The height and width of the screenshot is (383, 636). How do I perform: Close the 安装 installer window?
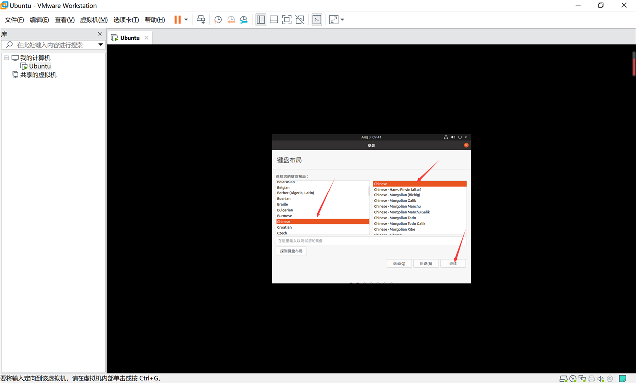[466, 145]
